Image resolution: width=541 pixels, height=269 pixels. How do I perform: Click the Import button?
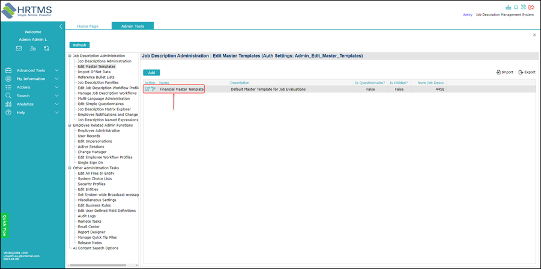pos(505,72)
